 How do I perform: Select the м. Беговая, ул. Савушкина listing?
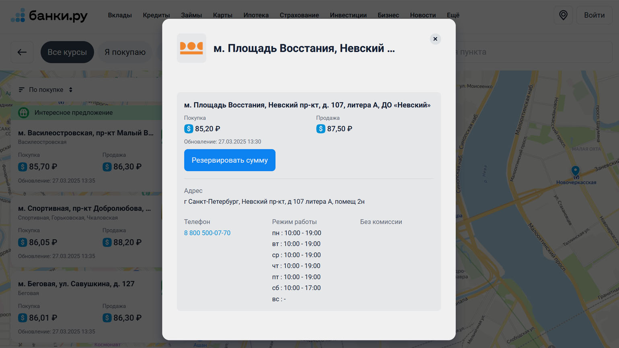coord(76,284)
